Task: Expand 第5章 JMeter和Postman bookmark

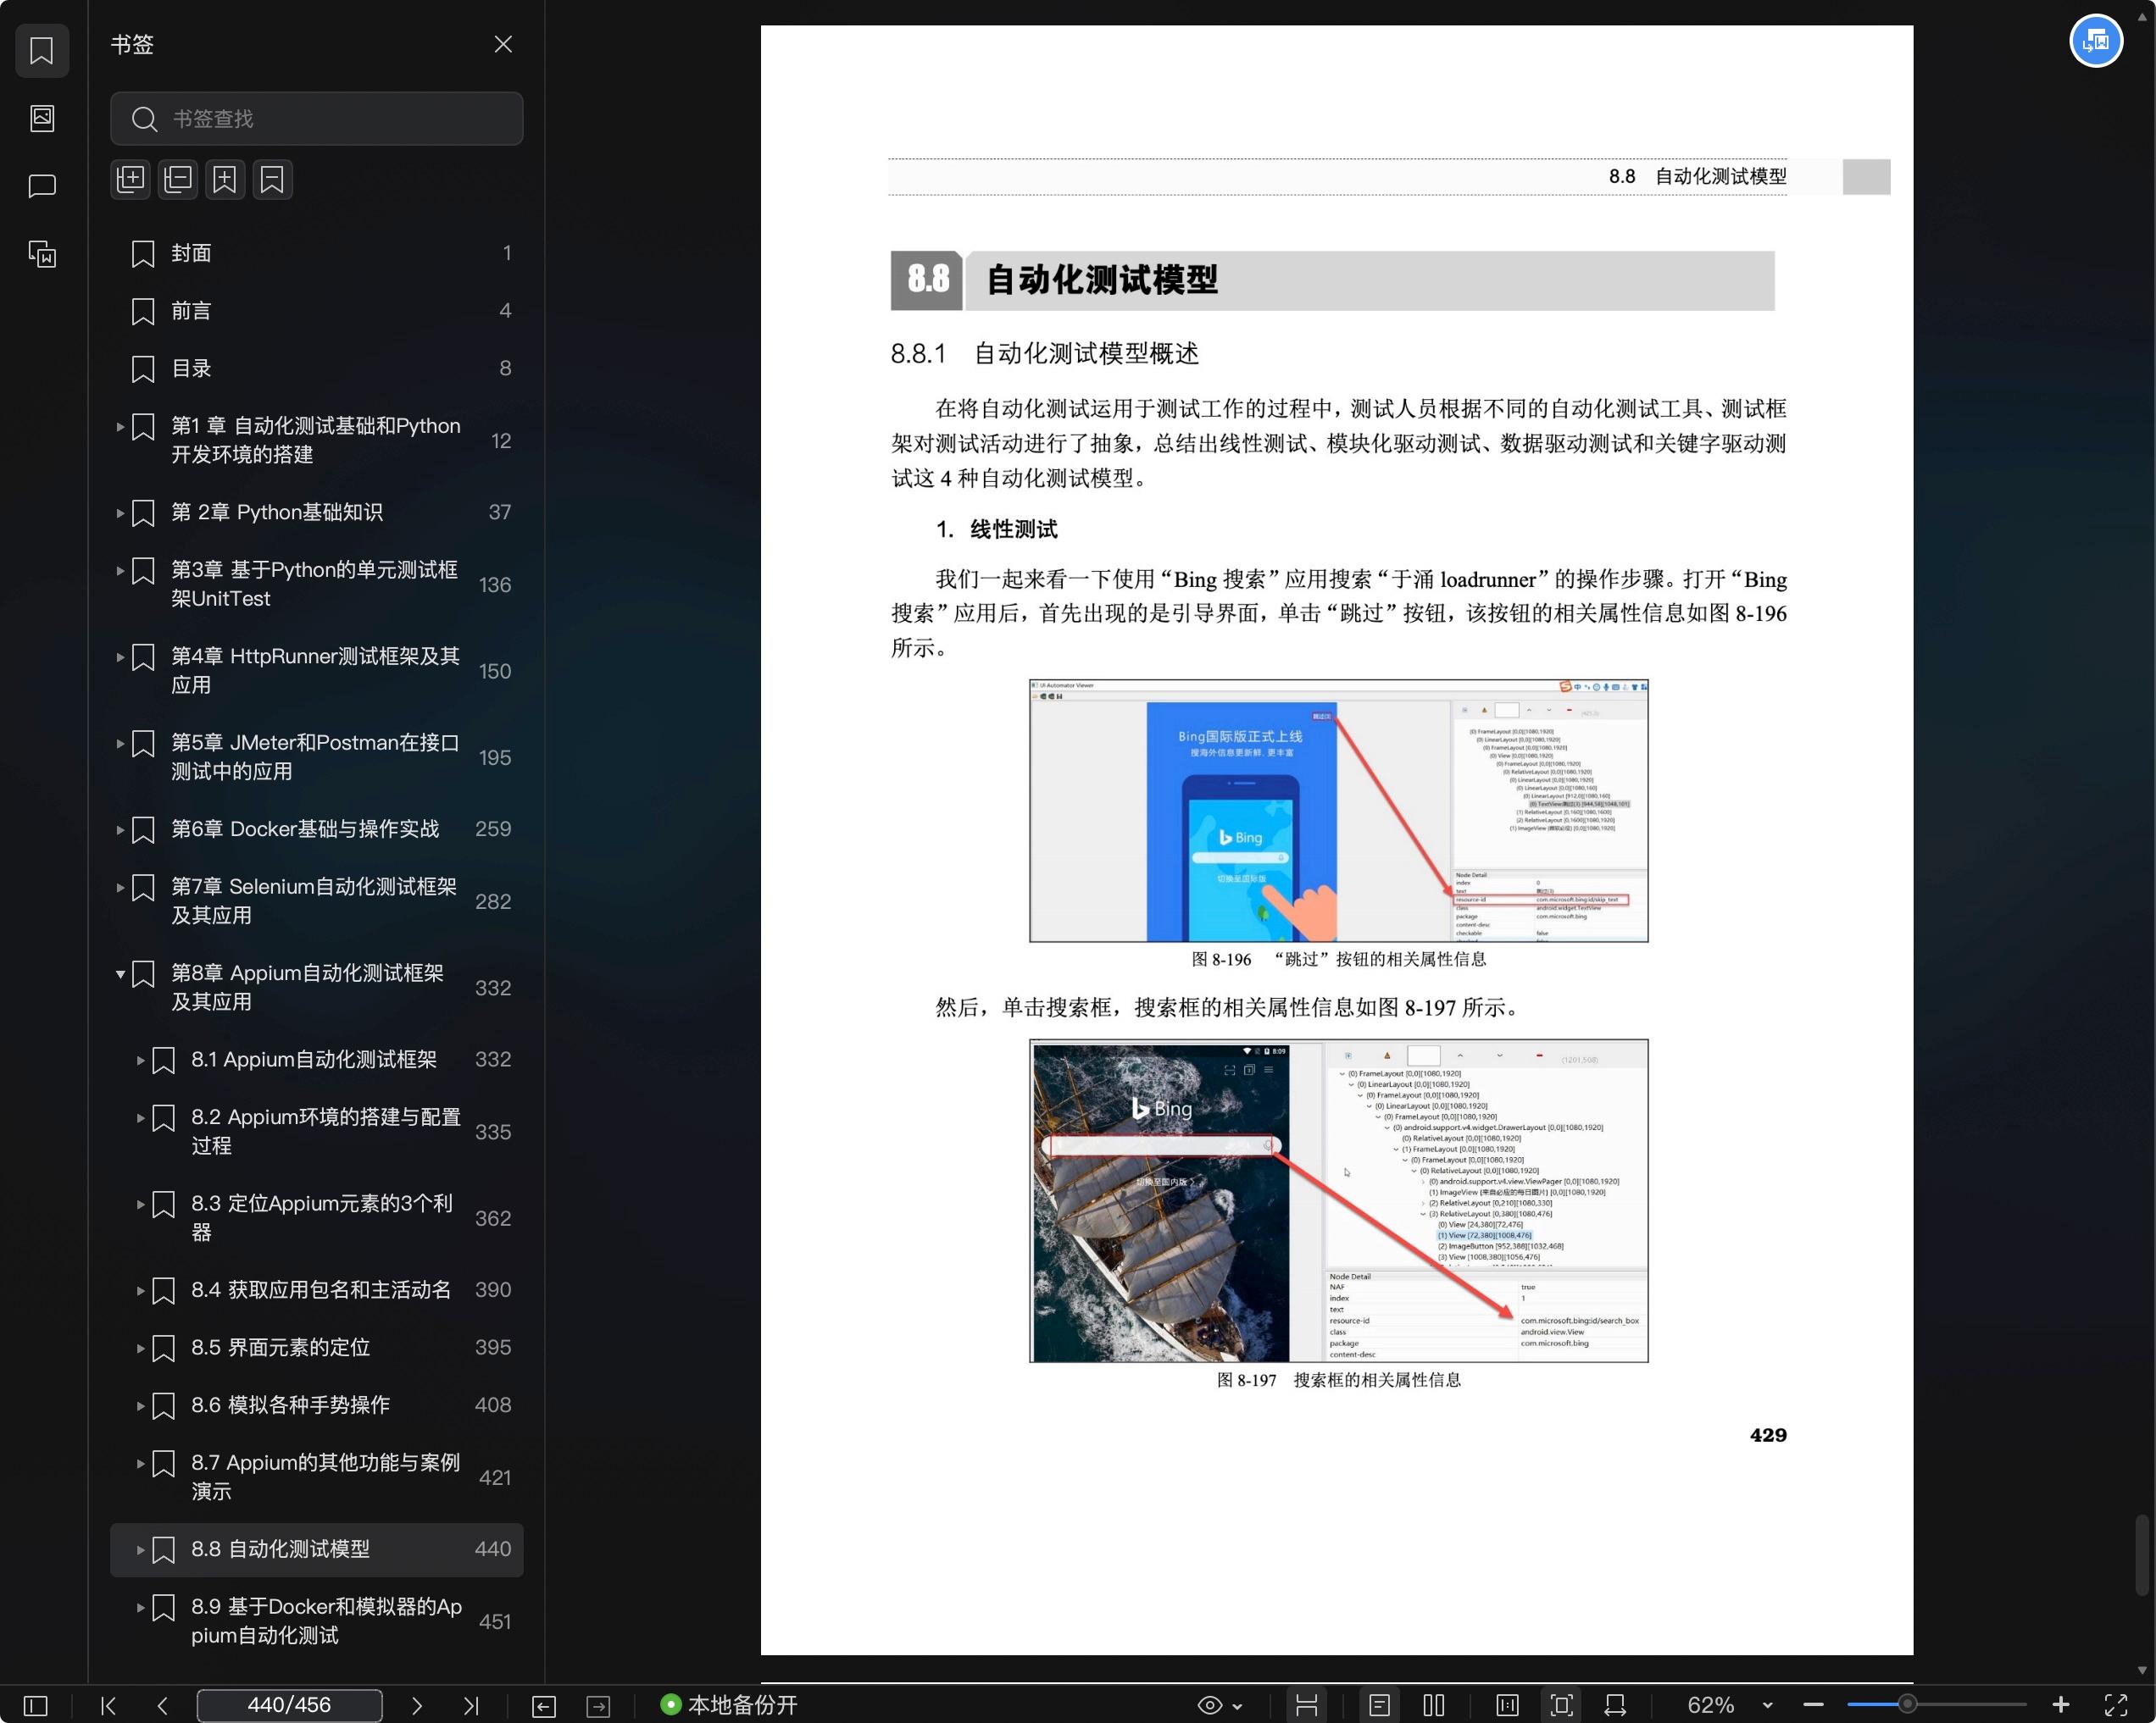Action: (x=120, y=744)
